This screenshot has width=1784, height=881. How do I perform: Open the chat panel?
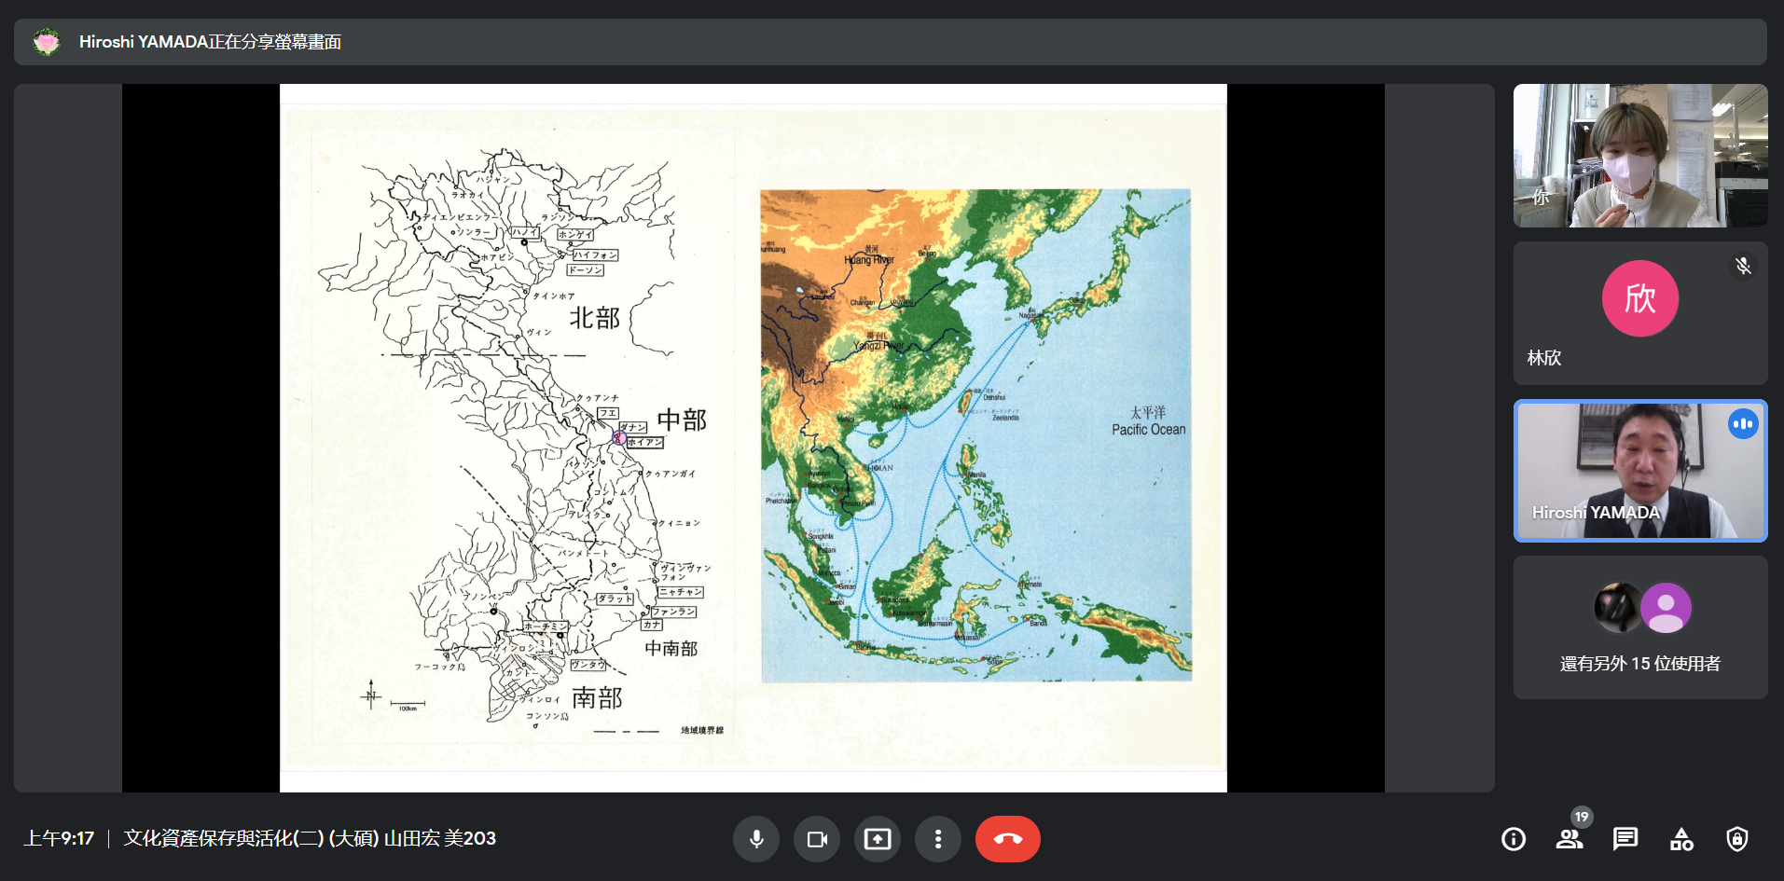click(1625, 839)
